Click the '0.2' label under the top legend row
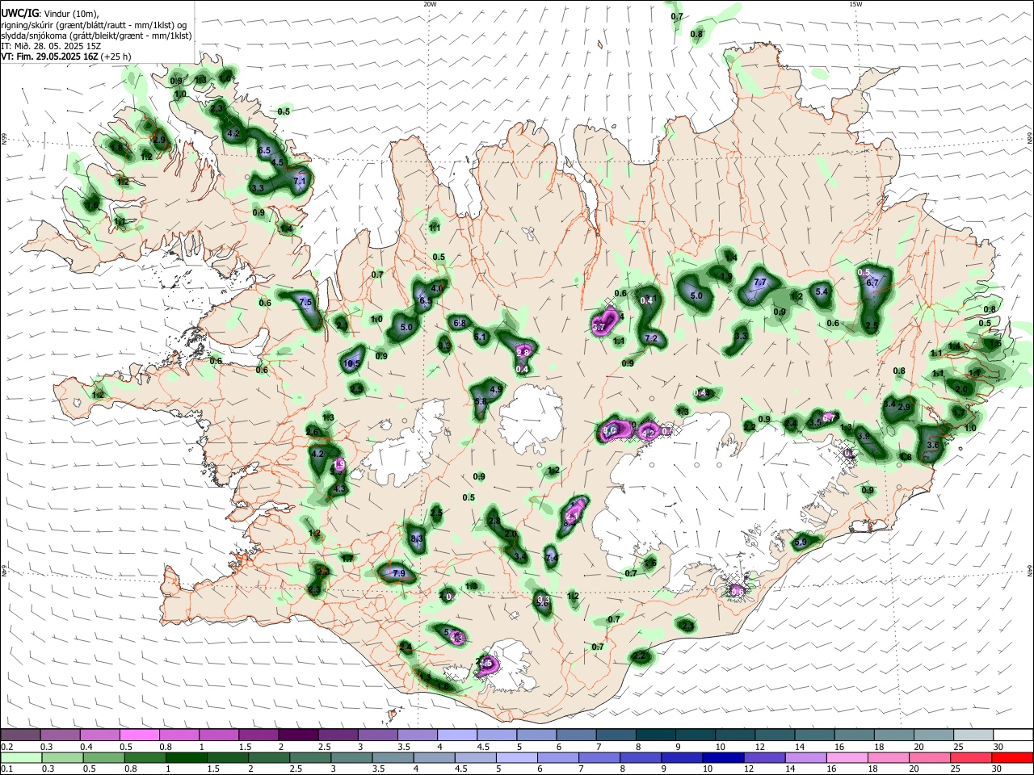 [x=6, y=747]
